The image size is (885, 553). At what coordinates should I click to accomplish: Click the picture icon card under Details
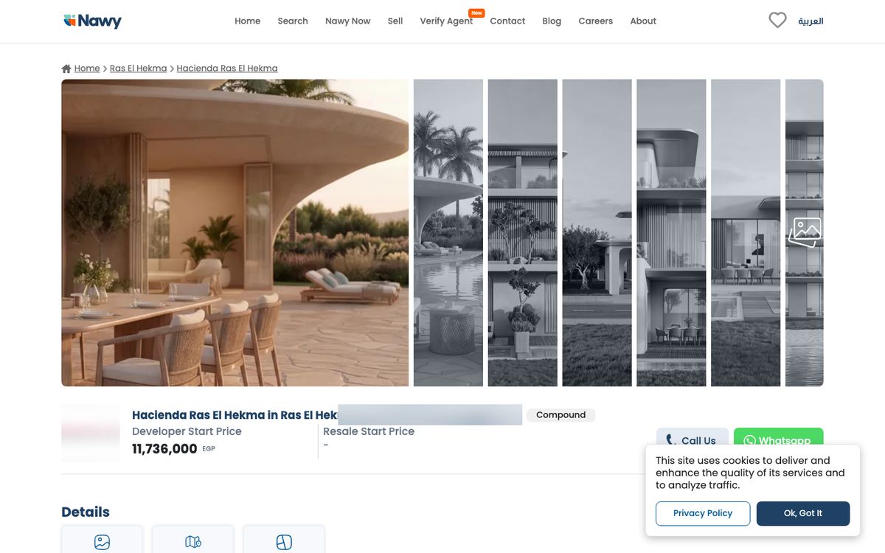click(102, 540)
